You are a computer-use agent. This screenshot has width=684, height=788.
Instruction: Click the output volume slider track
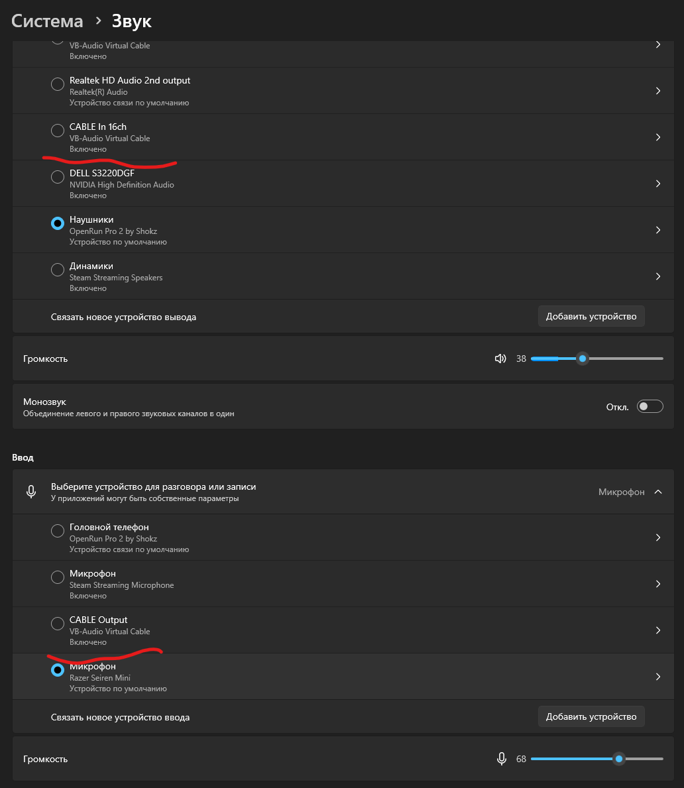[597, 359]
